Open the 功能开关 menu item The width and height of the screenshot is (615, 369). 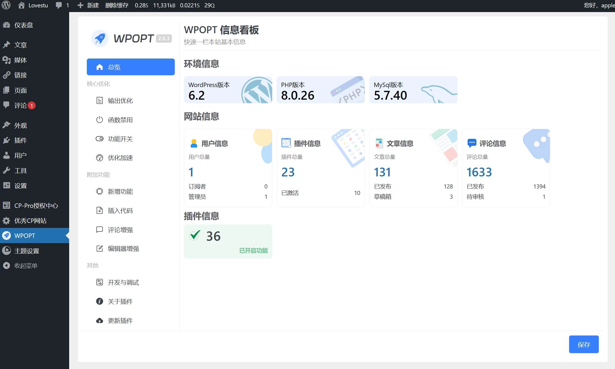(131, 139)
